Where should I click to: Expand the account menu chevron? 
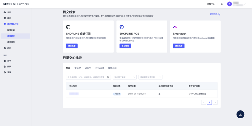245,4
